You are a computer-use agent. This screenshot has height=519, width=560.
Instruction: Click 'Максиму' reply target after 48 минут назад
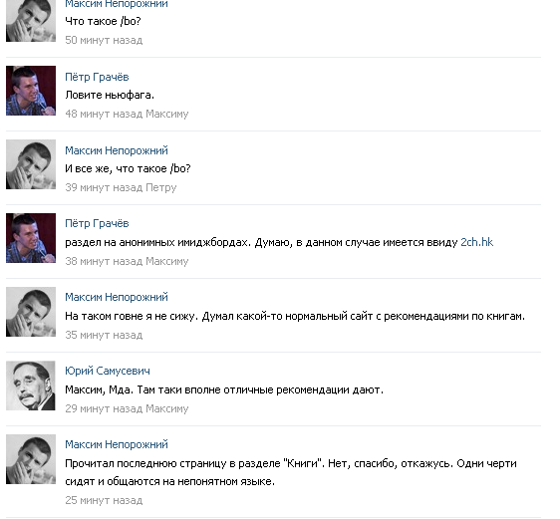tap(167, 114)
